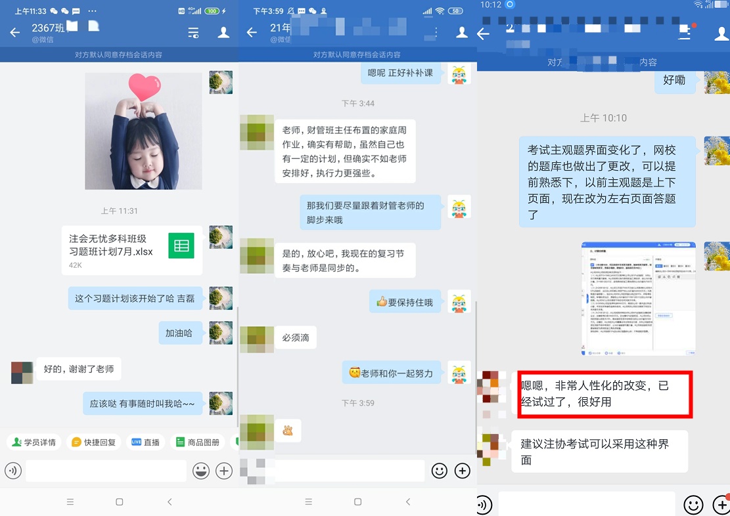Select message 老师, 财管班主任布置的家庭周作业
The image size is (730, 516).
click(345, 151)
